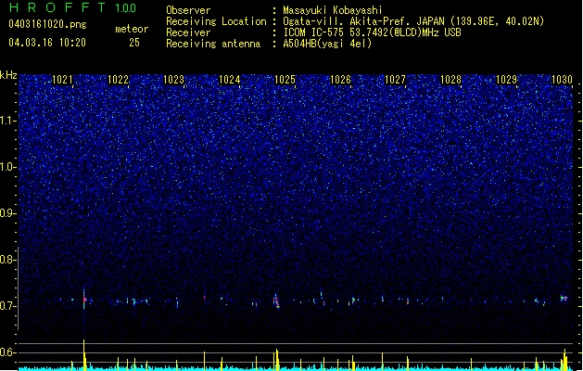This screenshot has height=371, width=583.
Task: Click the kHz axis unit label
Action: click(x=8, y=75)
